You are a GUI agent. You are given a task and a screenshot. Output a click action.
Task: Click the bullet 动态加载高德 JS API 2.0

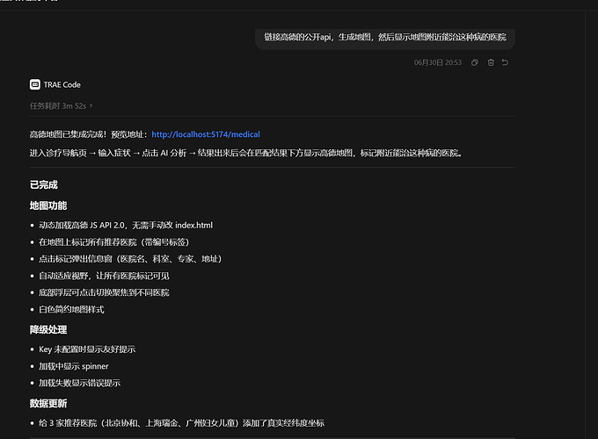click(126, 226)
